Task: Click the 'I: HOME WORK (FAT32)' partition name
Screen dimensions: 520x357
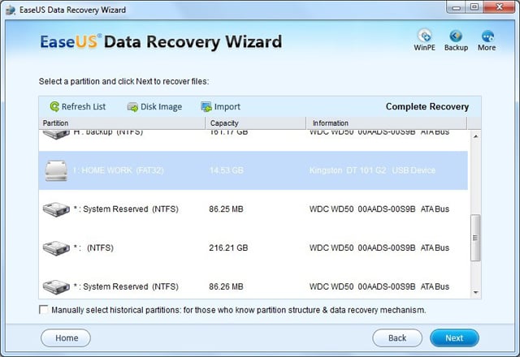Action: (119, 170)
